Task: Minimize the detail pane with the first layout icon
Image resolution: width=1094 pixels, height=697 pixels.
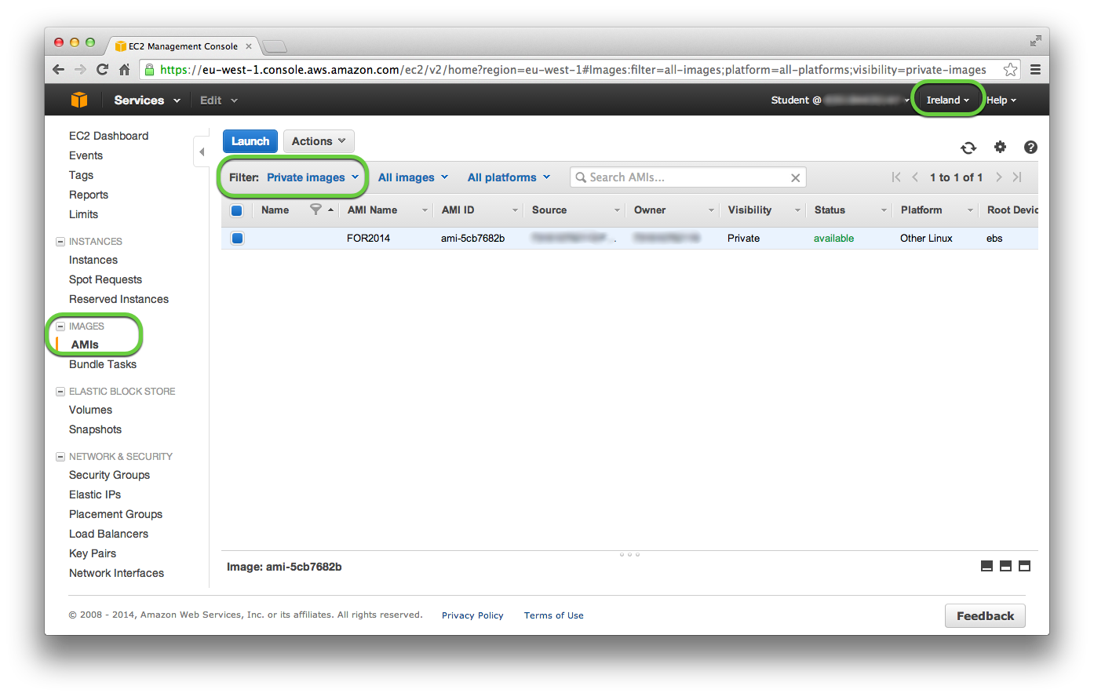Action: 986,566
